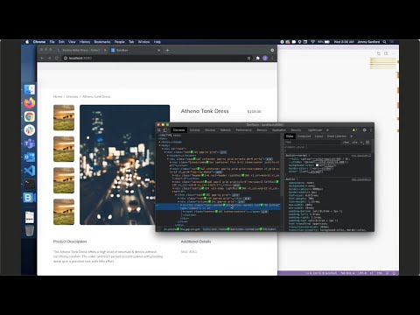Show more sidebar tabs chevron after Event Listeners
The height and width of the screenshot is (315, 420).
coord(351,136)
